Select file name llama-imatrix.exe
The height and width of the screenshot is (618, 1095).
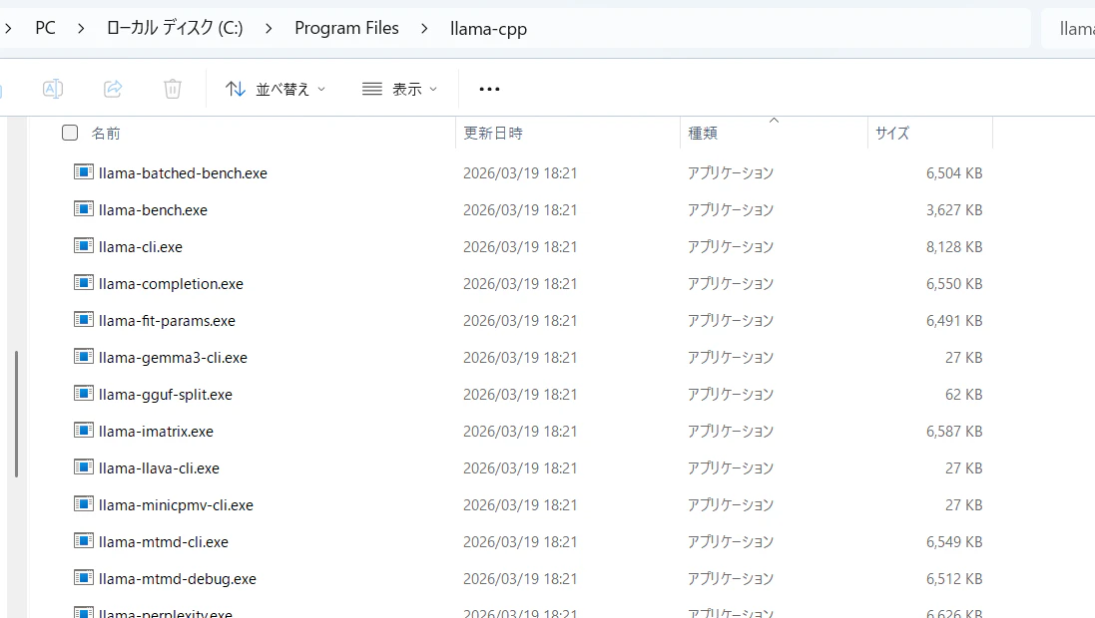coord(156,432)
